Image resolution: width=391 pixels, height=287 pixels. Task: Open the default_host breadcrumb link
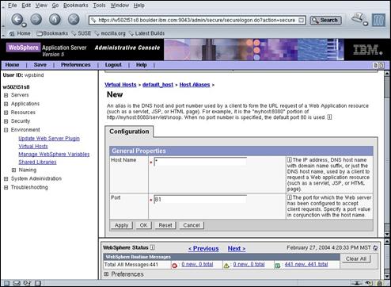coord(158,85)
